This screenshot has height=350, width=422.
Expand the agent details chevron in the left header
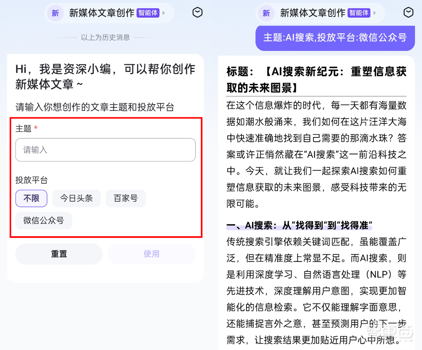tap(165, 12)
